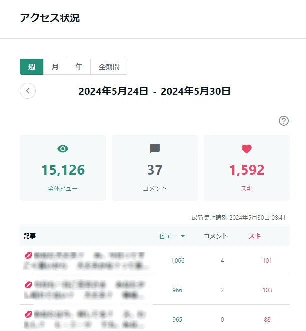The width and height of the screenshot is (306, 331).
Task: Click lips icon of second article
Action: click(29, 285)
